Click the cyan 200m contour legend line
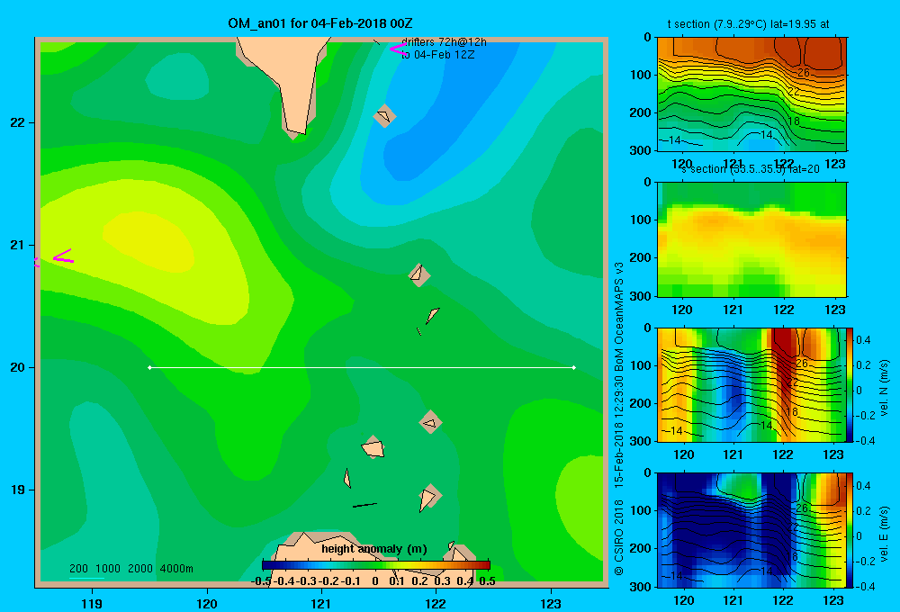The image size is (900, 612). [86, 578]
